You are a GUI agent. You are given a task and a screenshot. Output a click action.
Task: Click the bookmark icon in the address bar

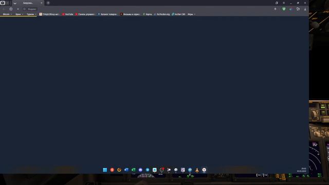click(276, 9)
